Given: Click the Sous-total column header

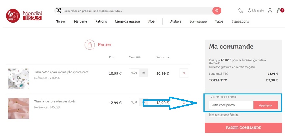Looking at the screenshot, I should 163,57.
